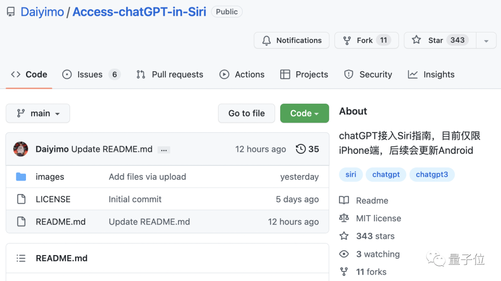Click the fork icon beside 11 forks
Viewport: 501px width, 281px height.
click(344, 272)
